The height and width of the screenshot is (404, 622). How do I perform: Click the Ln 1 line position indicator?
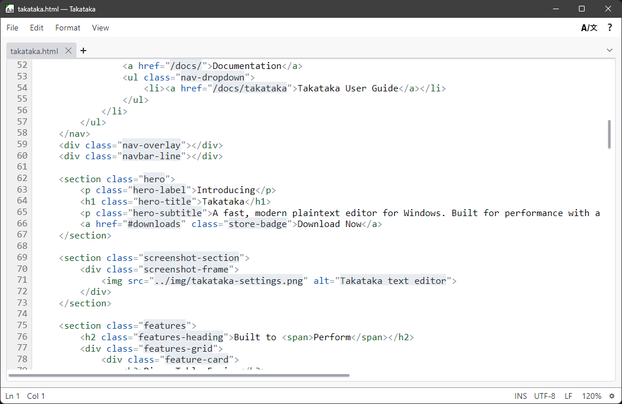pos(13,396)
